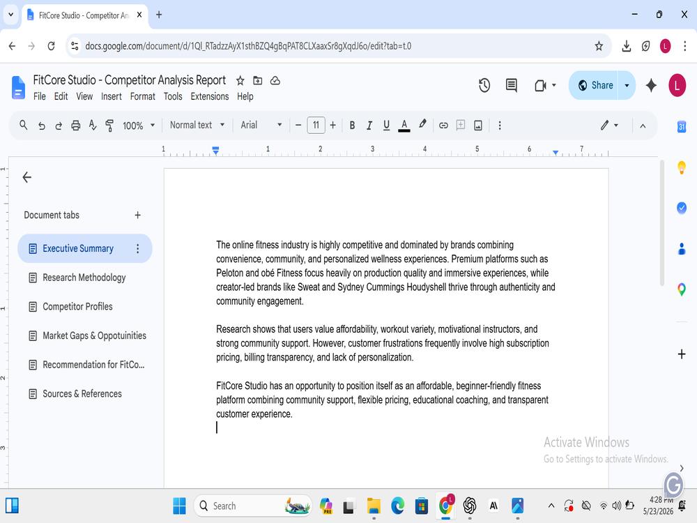The image size is (697, 523).
Task: Start a Meet video call
Action: tap(540, 85)
